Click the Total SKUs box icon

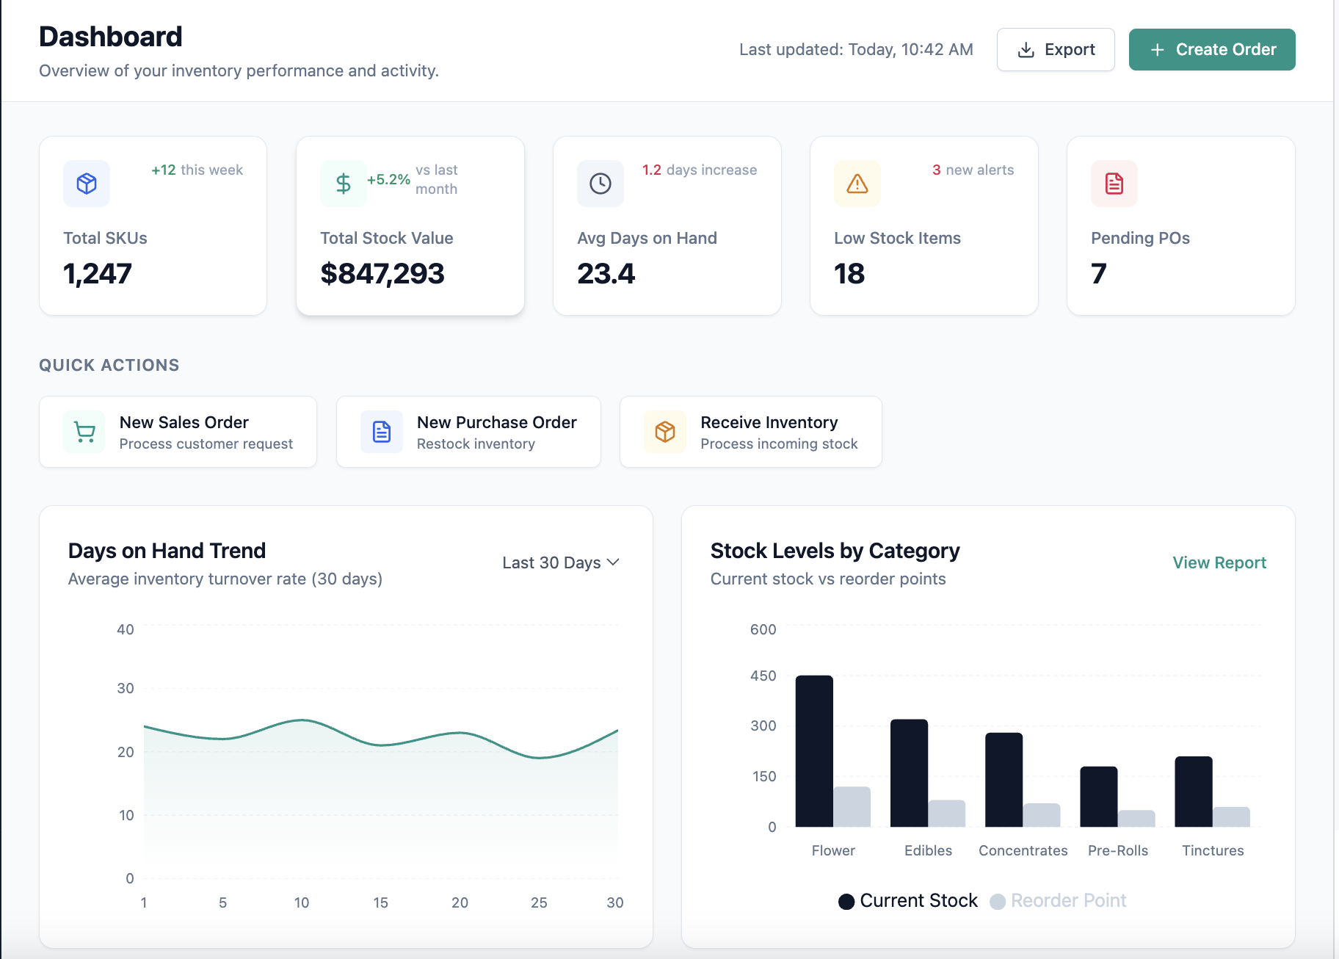pos(87,184)
